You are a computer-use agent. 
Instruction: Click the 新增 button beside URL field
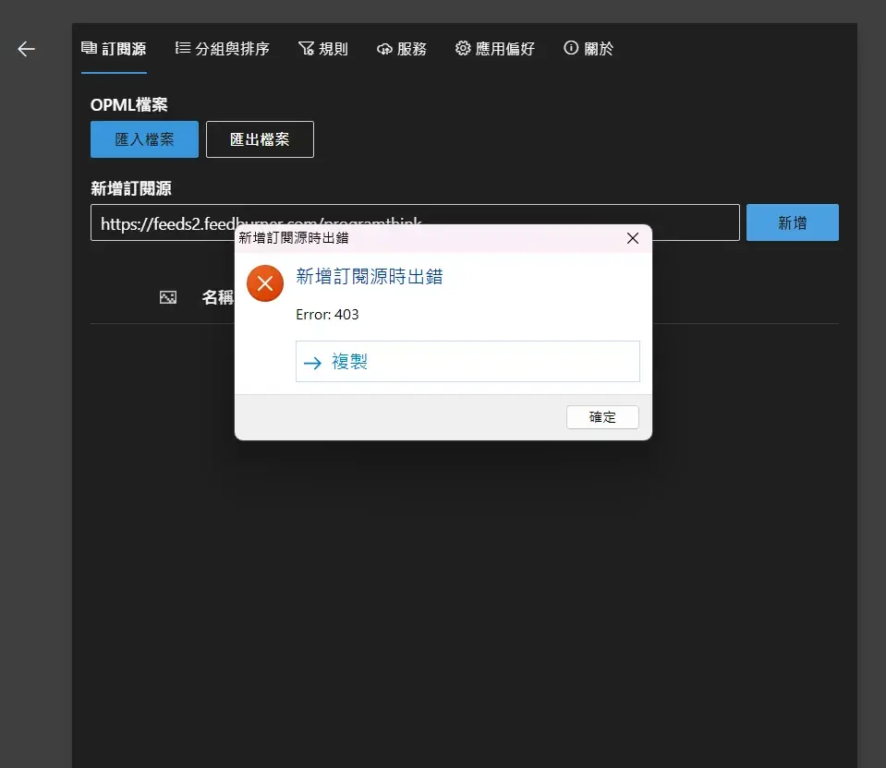pyautogui.click(x=792, y=222)
